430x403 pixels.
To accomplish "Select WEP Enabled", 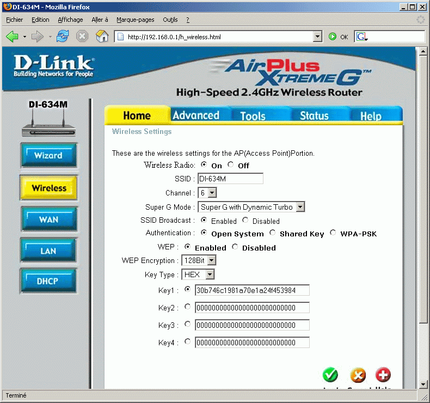I will click(x=187, y=246).
